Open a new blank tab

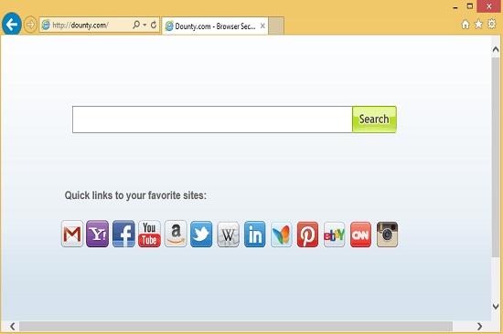pyautogui.click(x=276, y=26)
